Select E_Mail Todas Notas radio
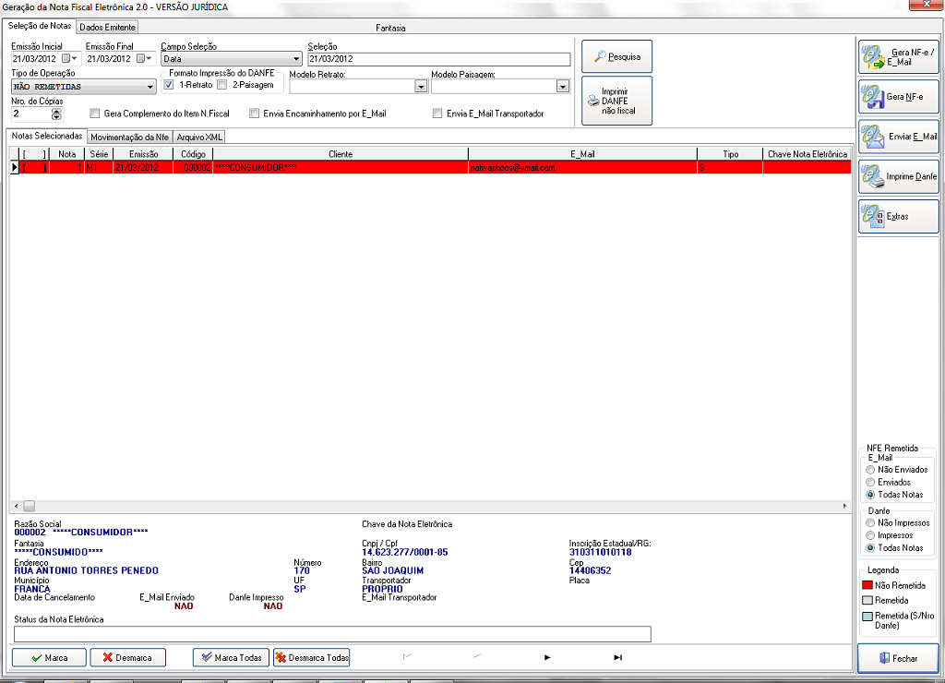Viewport: 945px width, 683px height. click(x=870, y=495)
